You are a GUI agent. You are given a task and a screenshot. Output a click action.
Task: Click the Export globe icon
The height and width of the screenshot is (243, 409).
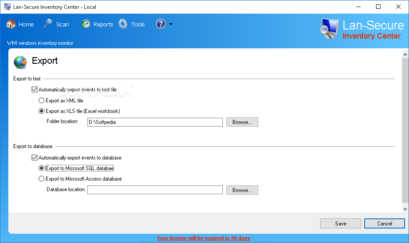tap(21, 62)
